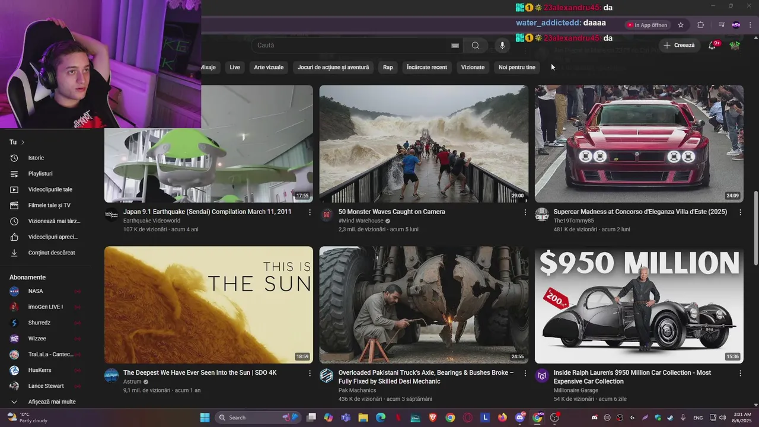Open options menu for Pakistani Truck video
759x427 pixels.
(x=525, y=373)
